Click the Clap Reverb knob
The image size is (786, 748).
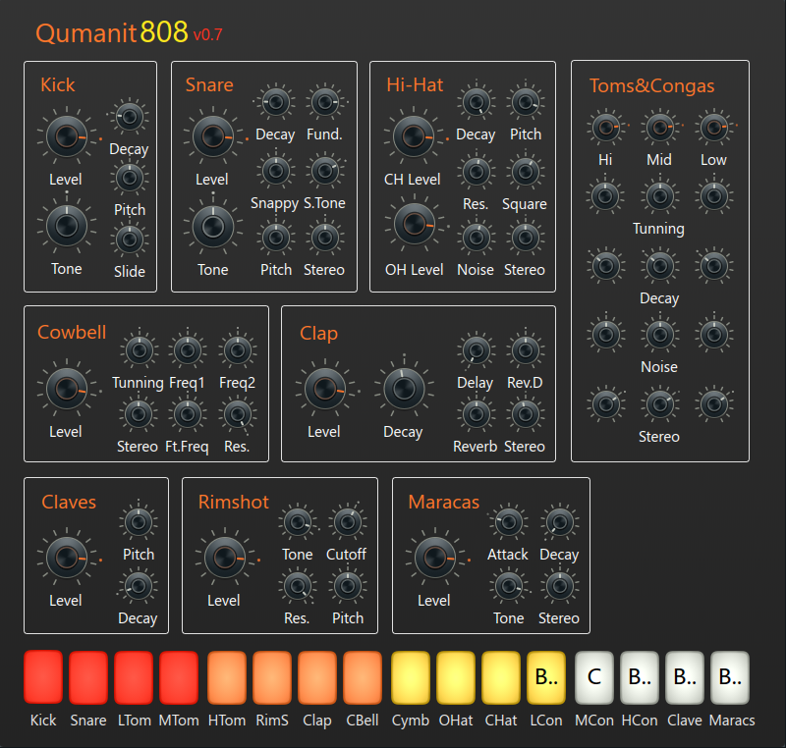(477, 414)
